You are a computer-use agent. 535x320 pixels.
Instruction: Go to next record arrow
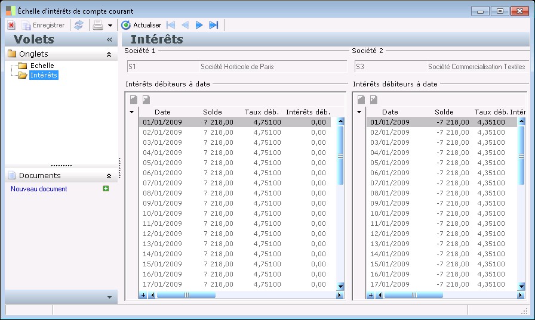click(199, 25)
